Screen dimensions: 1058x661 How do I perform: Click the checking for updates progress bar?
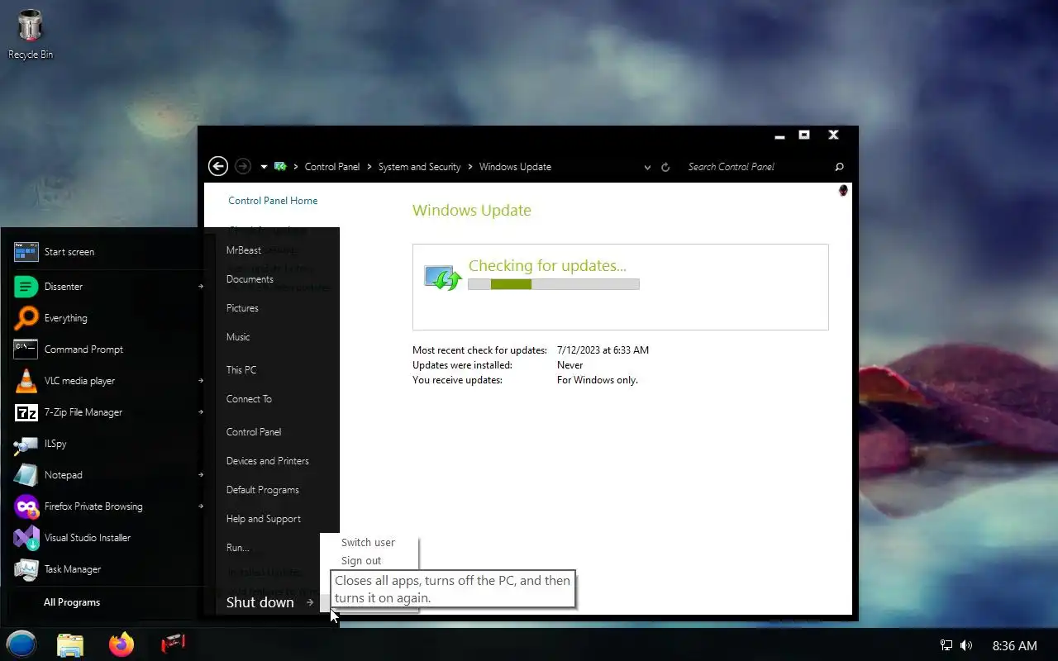click(554, 284)
